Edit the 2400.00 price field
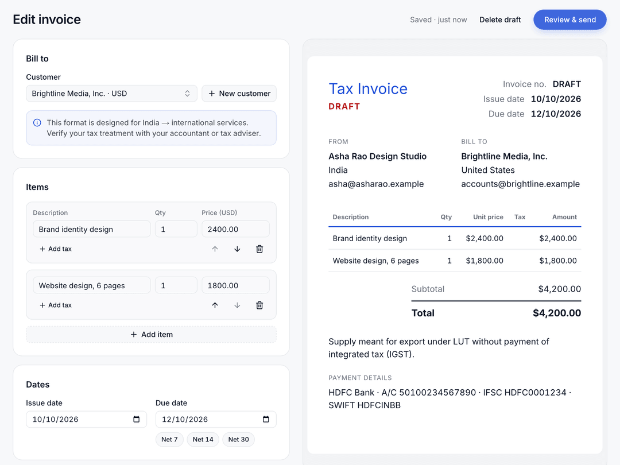 pyautogui.click(x=236, y=229)
